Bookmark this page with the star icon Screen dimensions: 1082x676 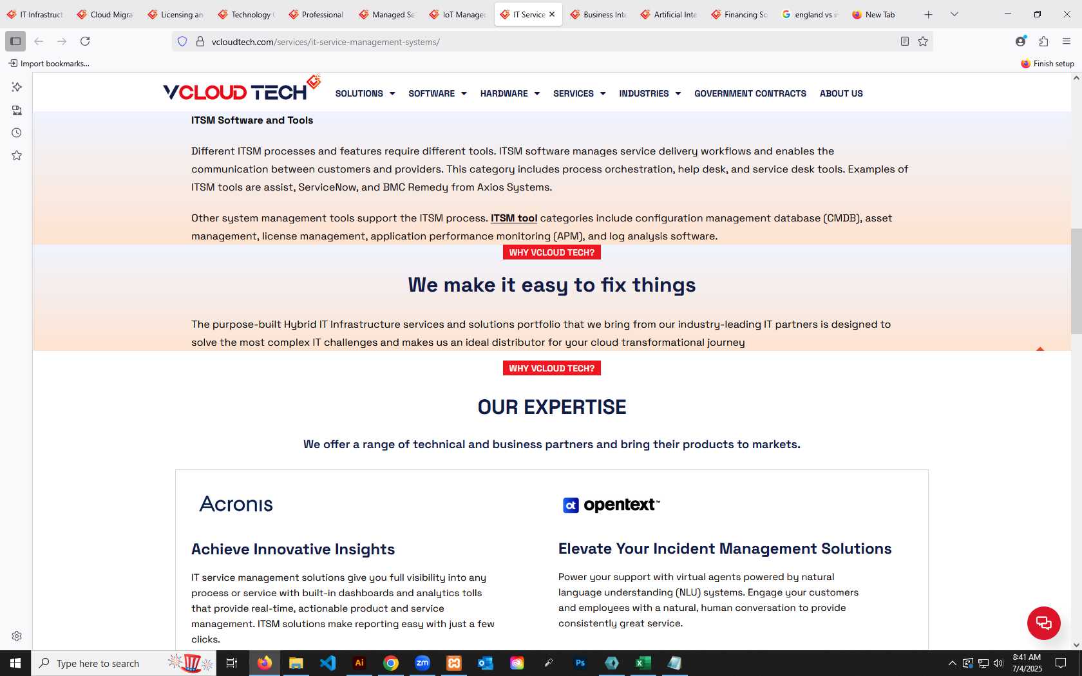tap(923, 41)
